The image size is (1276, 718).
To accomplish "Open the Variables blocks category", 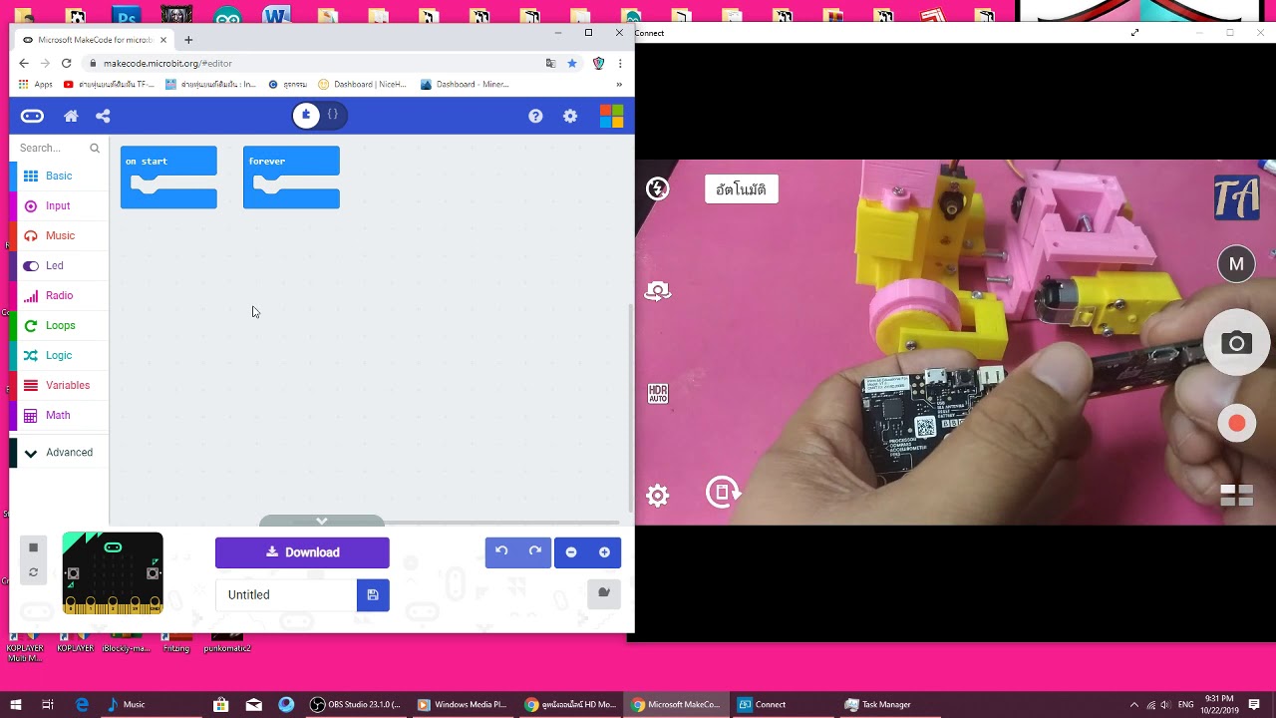I will (x=60, y=385).
